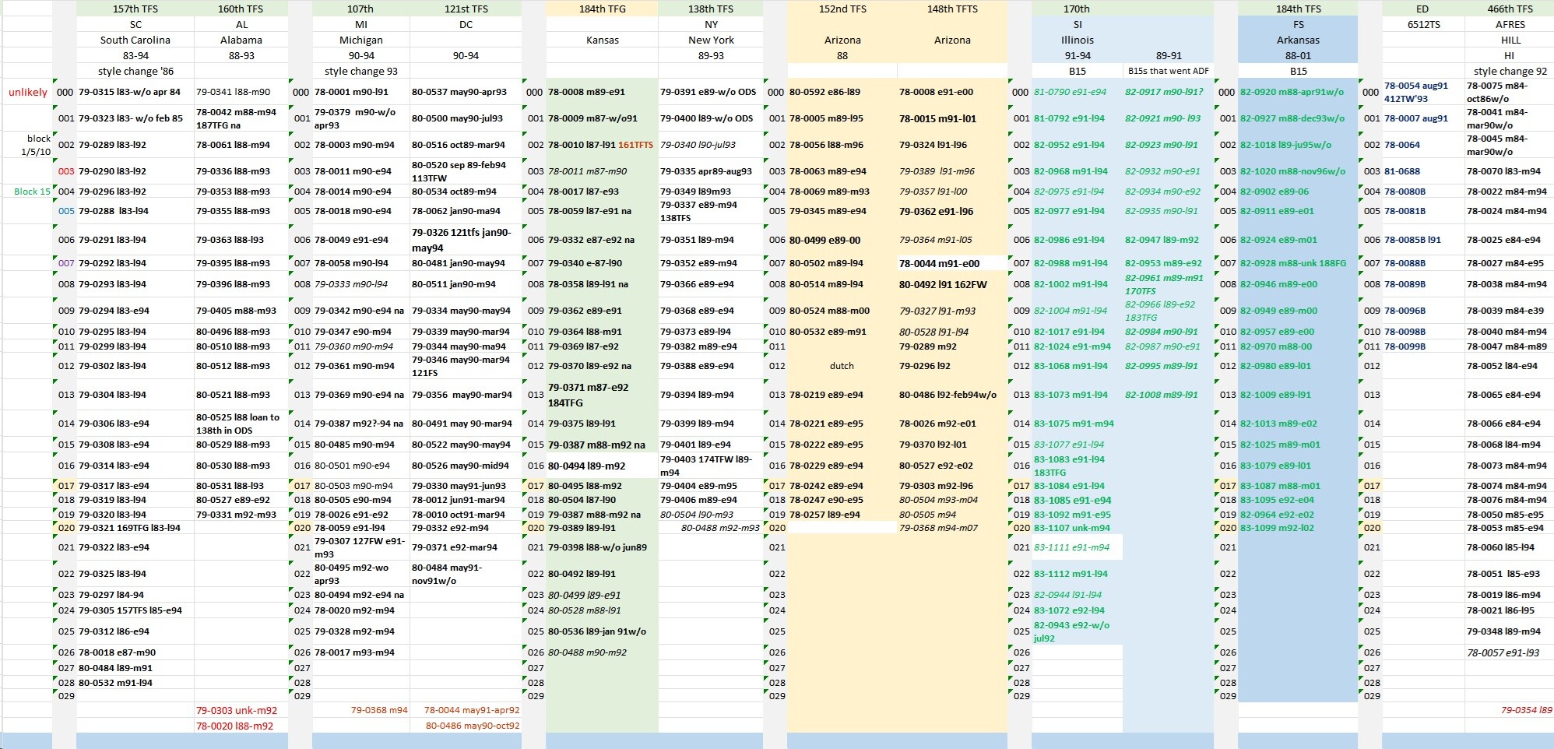Select the 'dutch' cell in 152nd TFS column
This screenshot has height=749, width=1554.
pyautogui.click(x=842, y=366)
